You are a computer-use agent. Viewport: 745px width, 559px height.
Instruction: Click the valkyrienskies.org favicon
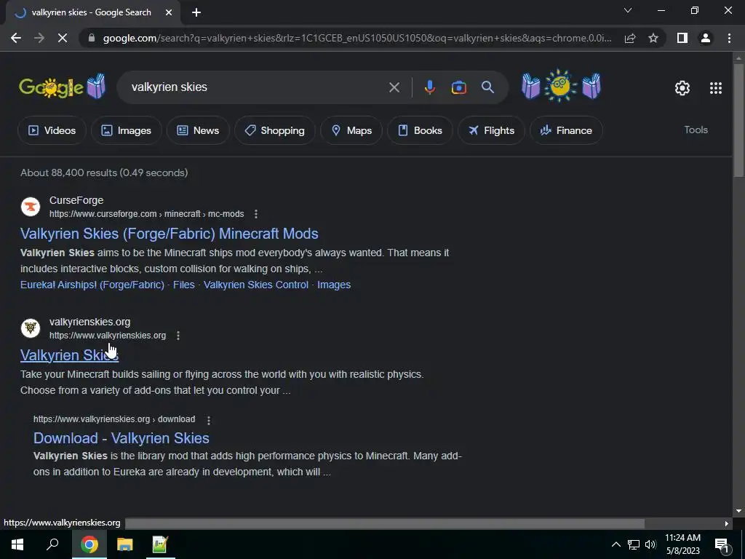pos(31,328)
